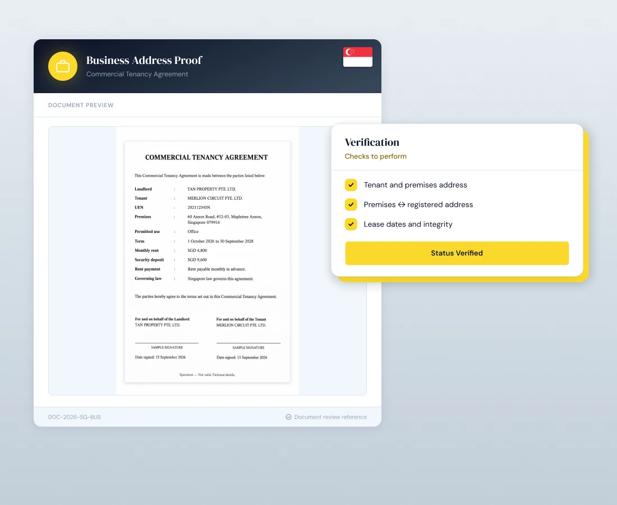Toggle the Tenant and premises address checkbox

351,185
